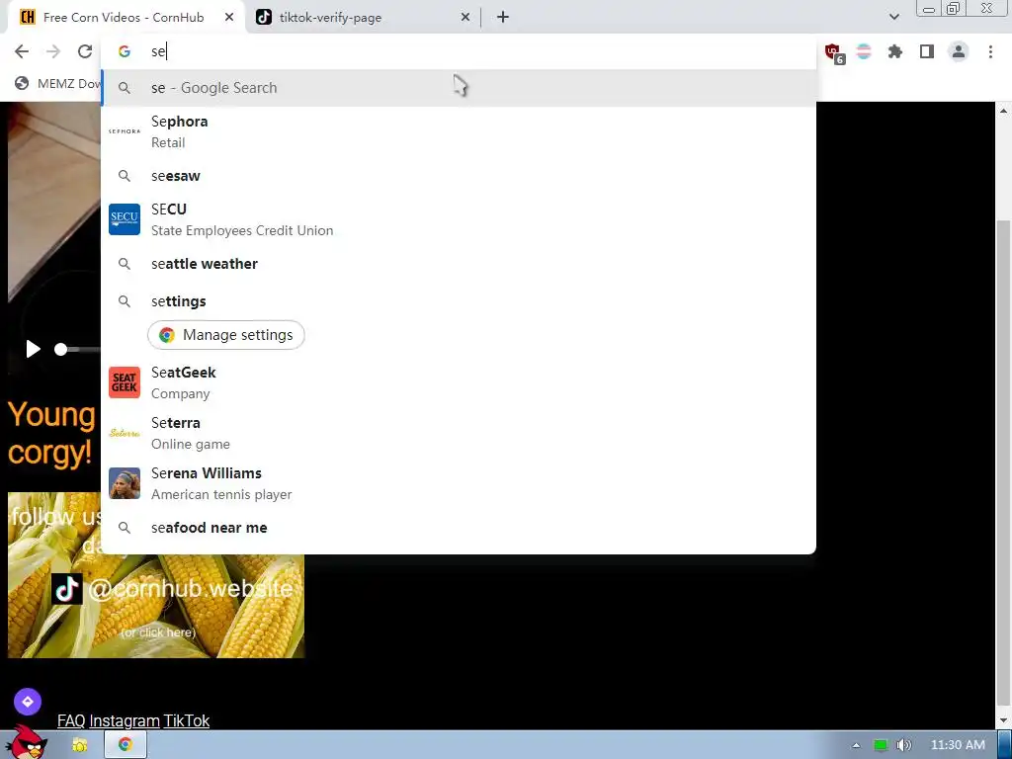The width and height of the screenshot is (1012, 759).
Task: Choose the SECU State Employees Credit Union suggestion
Action: pyautogui.click(x=459, y=219)
